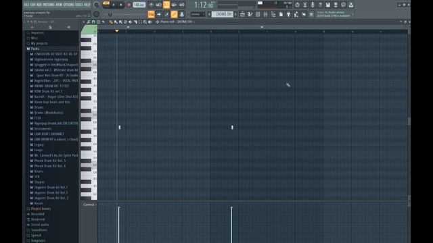Disable typing keyboard to piano button
433x243 pixels.
tap(151, 14)
